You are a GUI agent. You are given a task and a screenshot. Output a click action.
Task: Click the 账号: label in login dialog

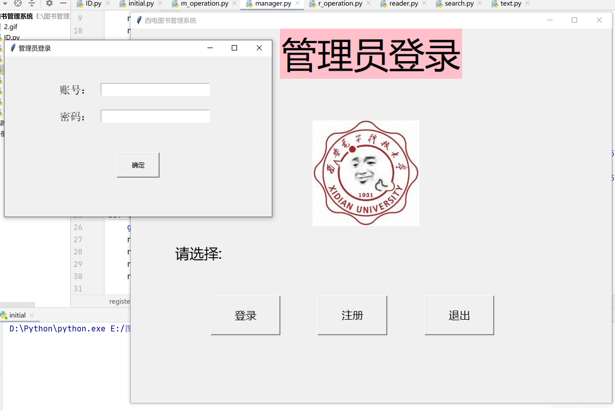click(72, 90)
